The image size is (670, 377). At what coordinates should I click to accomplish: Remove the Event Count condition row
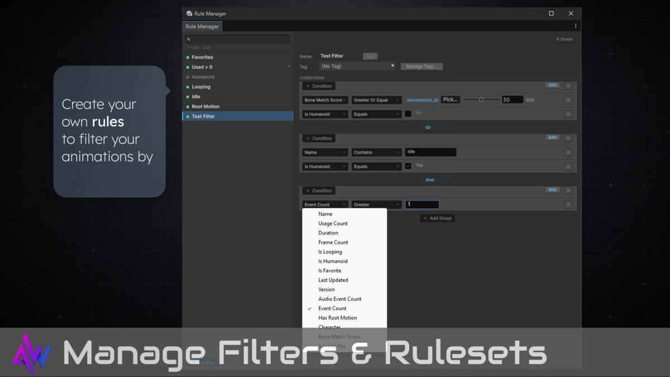click(x=568, y=204)
